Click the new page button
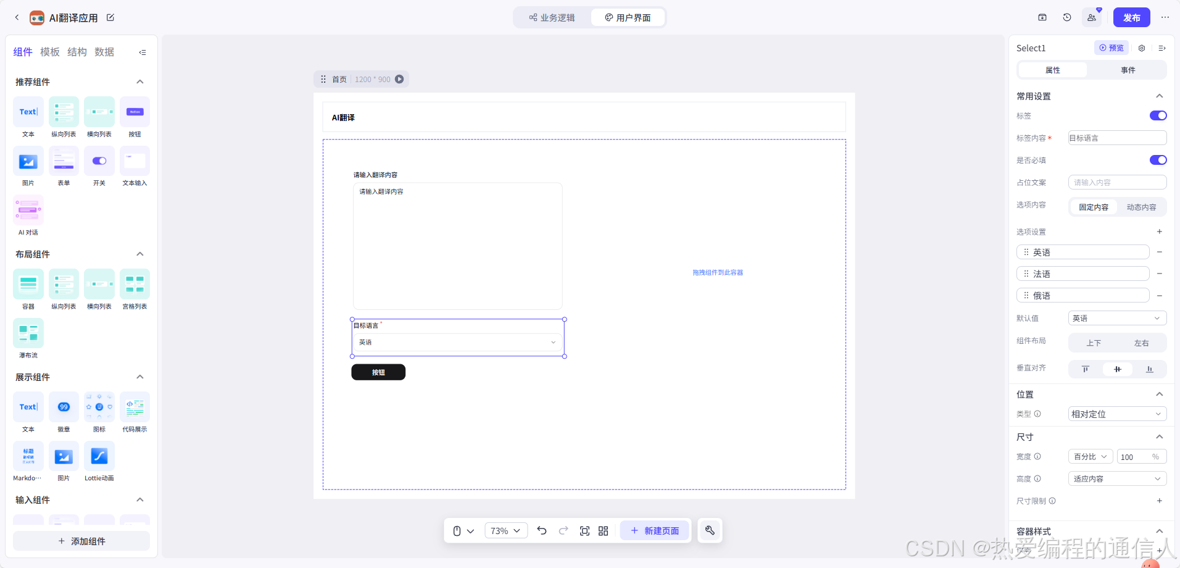Viewport: 1180px width, 568px height. tap(654, 530)
